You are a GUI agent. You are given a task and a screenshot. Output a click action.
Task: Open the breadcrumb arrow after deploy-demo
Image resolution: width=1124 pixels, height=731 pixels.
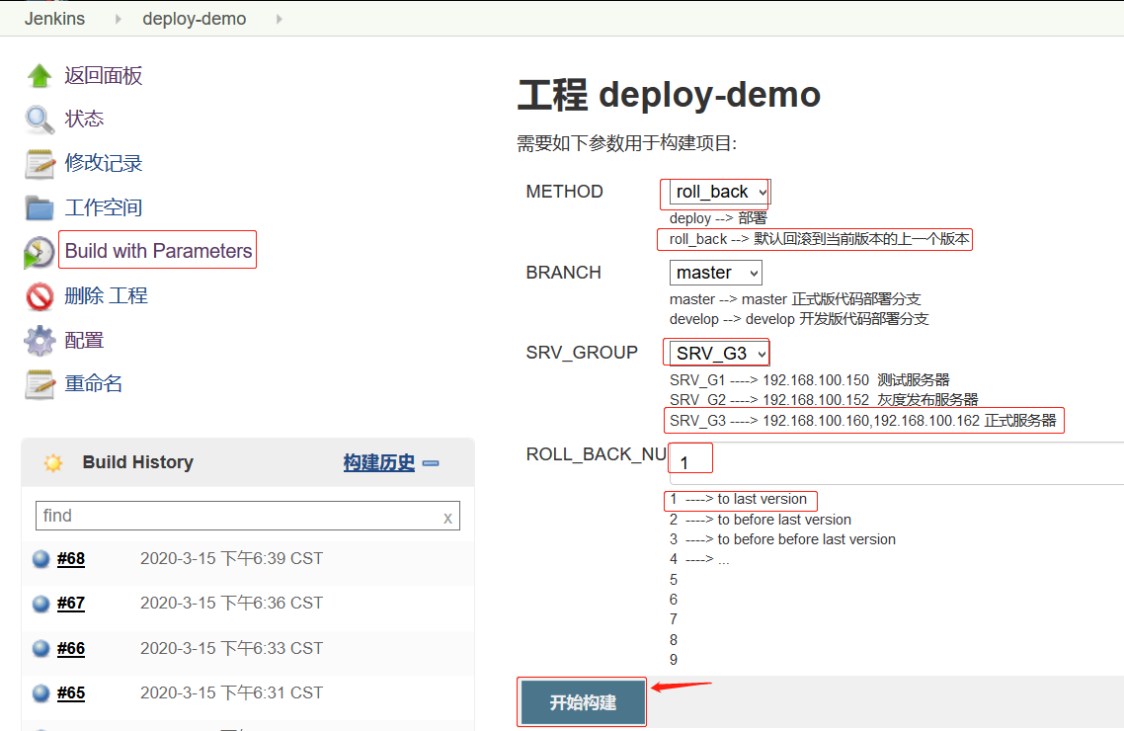click(x=279, y=19)
